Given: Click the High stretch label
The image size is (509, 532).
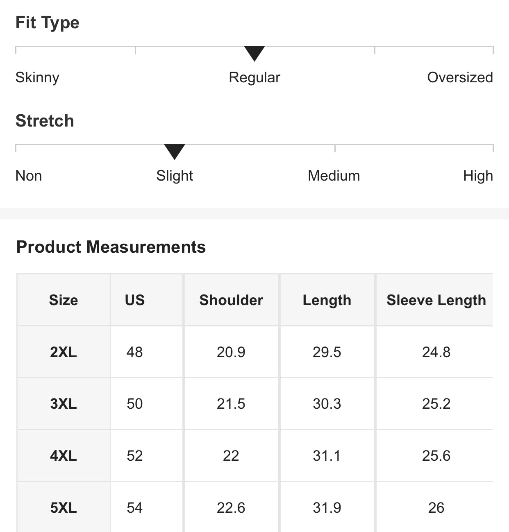Looking at the screenshot, I should pos(478,176).
